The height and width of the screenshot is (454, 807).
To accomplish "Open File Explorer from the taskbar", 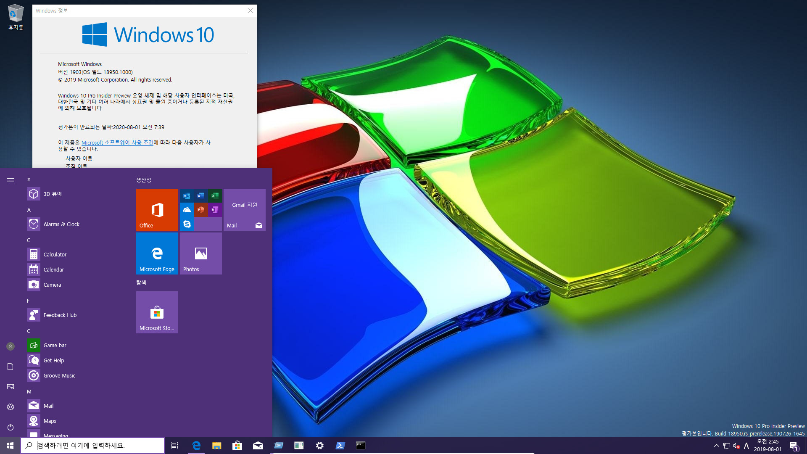I will point(216,446).
